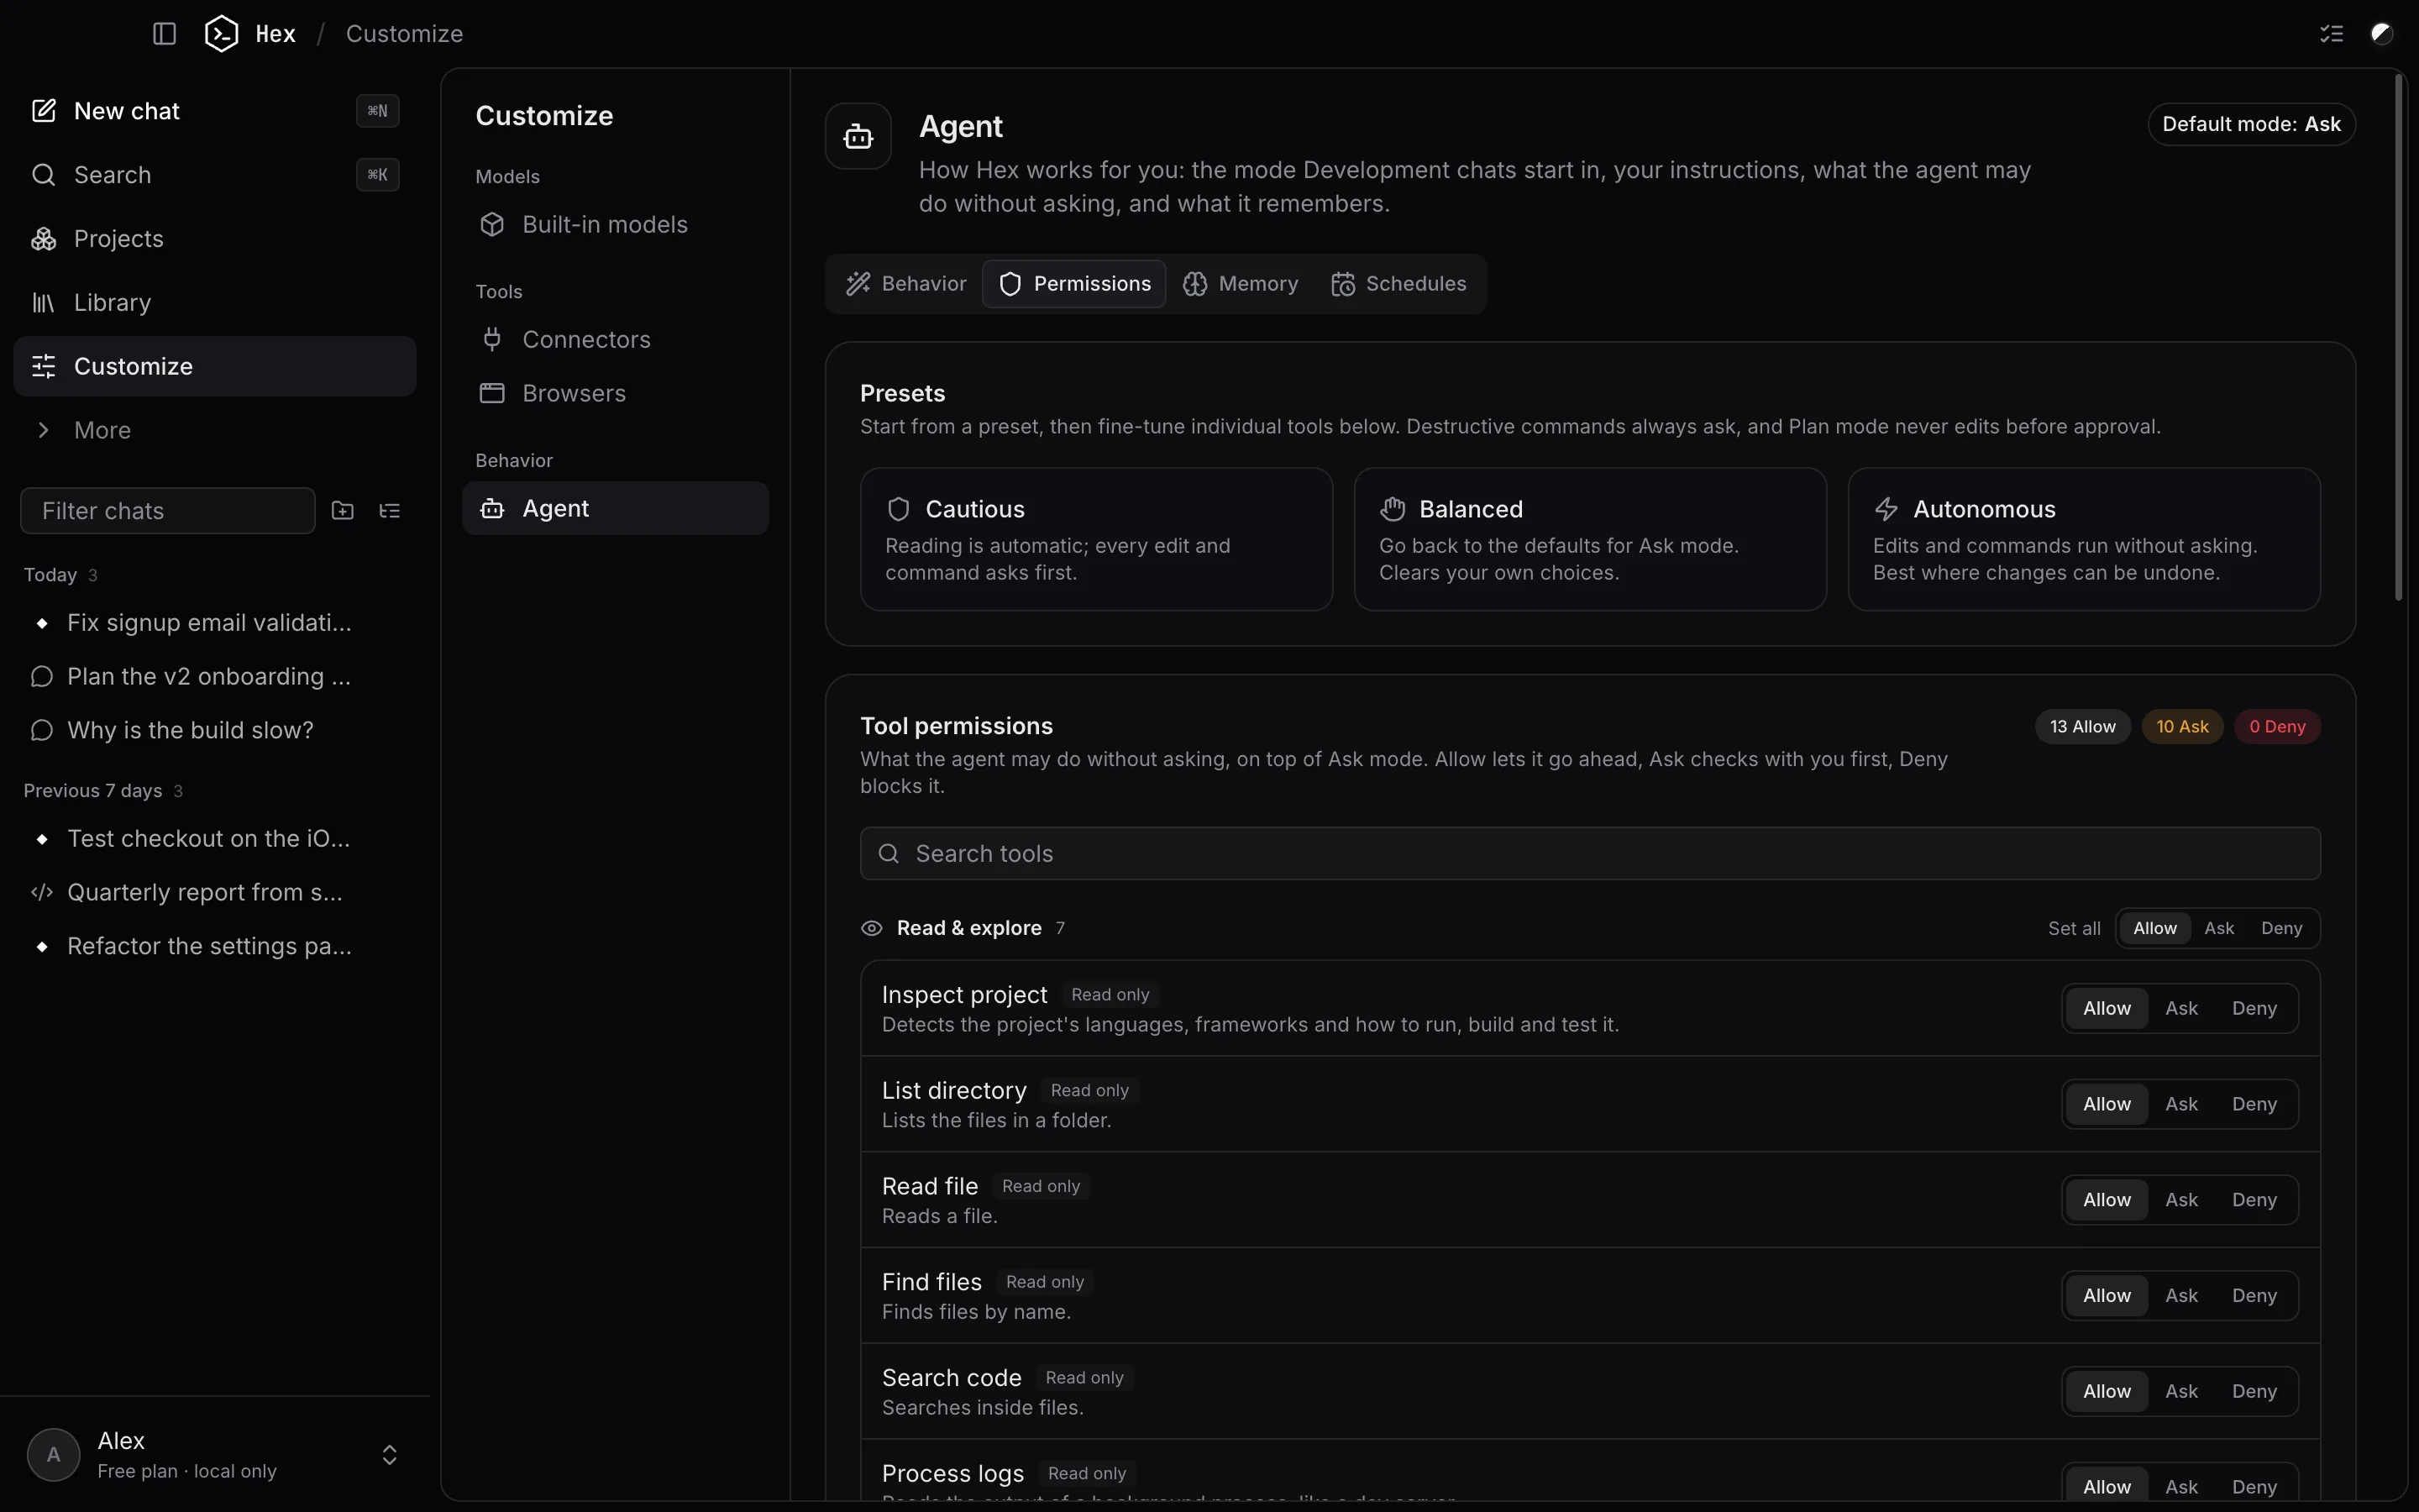
Task: Set Read file to Ask
Action: point(2181,1201)
